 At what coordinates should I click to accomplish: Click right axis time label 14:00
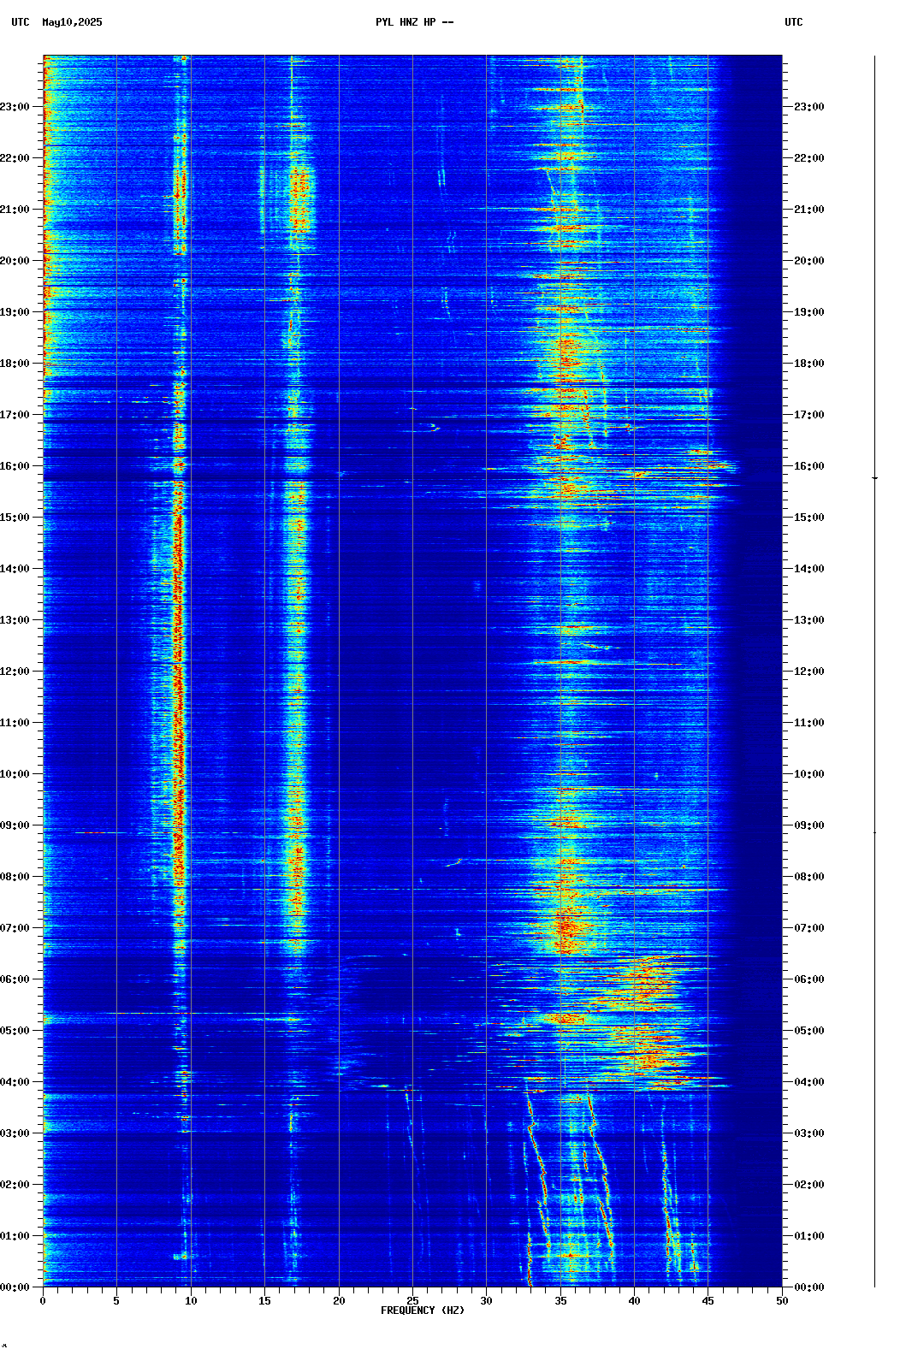point(809,569)
